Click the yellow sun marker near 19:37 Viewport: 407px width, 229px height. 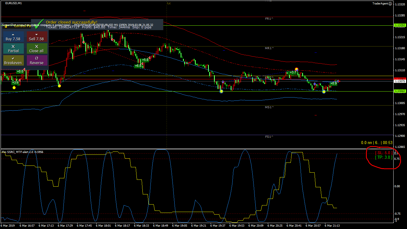[x=221, y=92]
